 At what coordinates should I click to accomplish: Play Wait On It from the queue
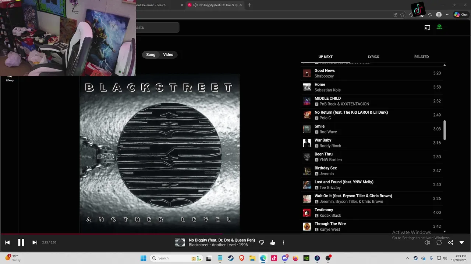point(372,199)
